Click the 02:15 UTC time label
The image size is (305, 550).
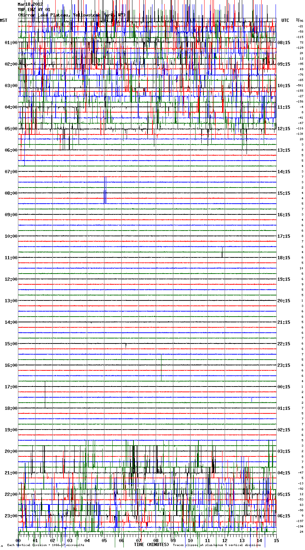point(284,430)
